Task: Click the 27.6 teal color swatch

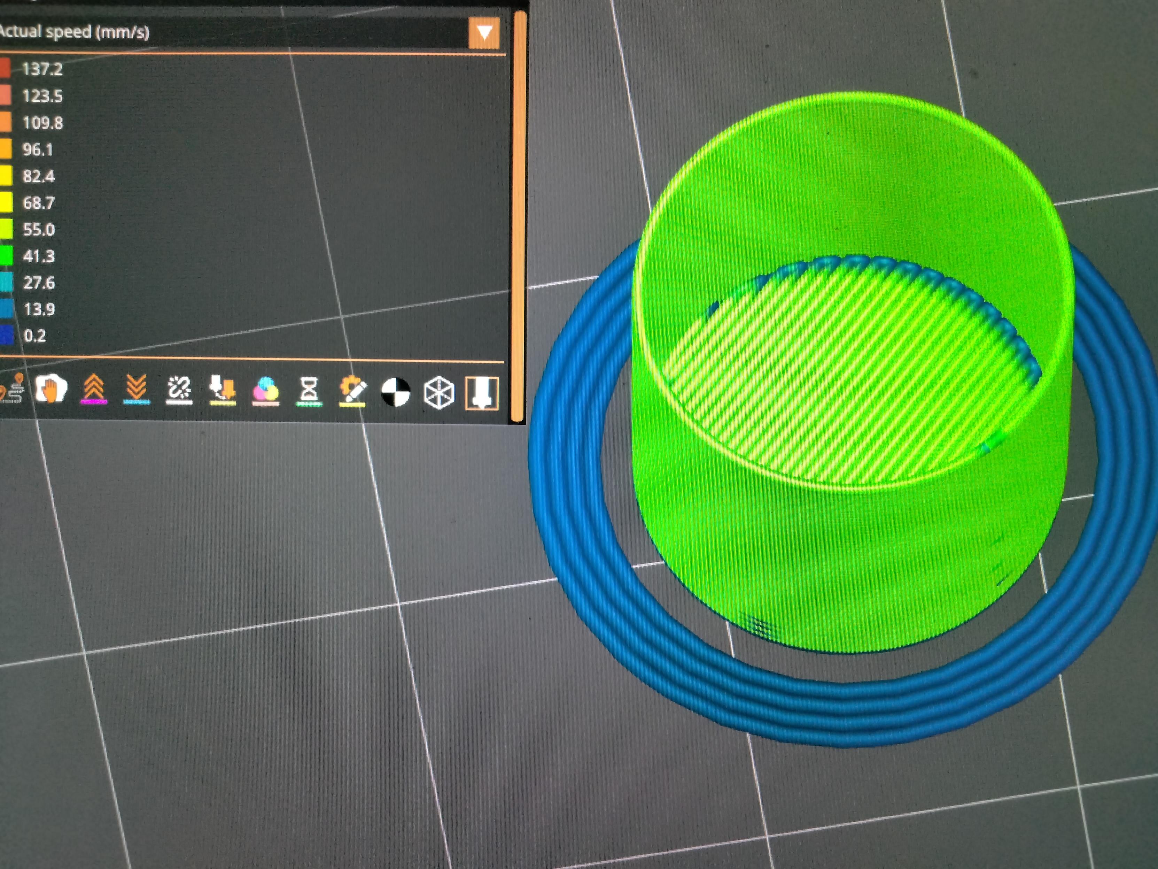Action: point(6,282)
